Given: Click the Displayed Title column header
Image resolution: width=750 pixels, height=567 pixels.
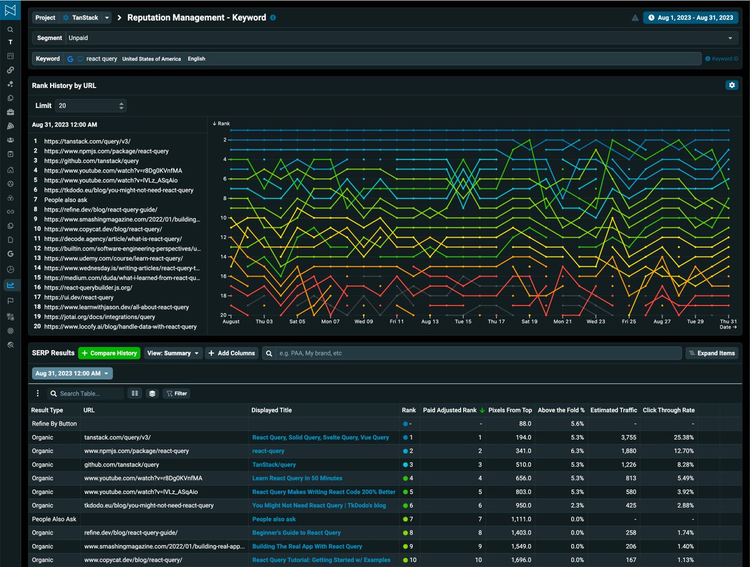Looking at the screenshot, I should (x=271, y=410).
